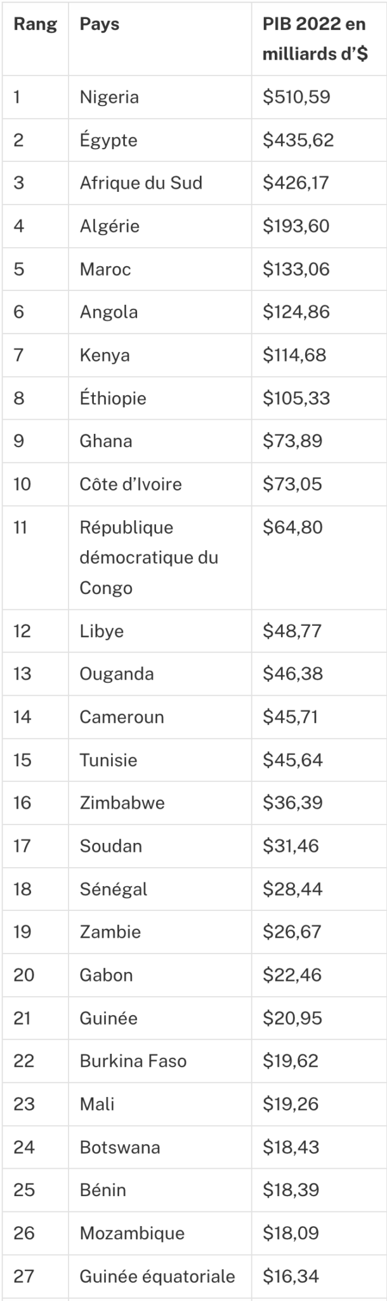Viewport: 387px width, 1301px height.
Task: Select the Kenya country cell
Action: pyautogui.click(x=105, y=355)
